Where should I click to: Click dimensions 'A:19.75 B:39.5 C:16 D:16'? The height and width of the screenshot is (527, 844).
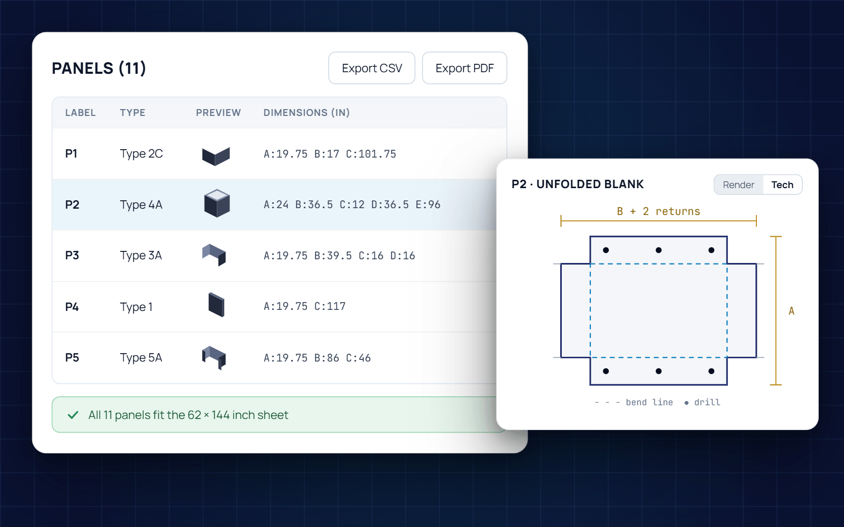tap(339, 256)
